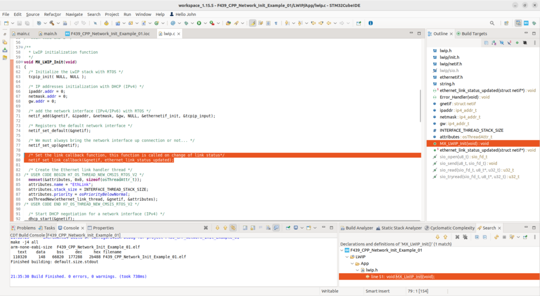Click the New file toolbar icon
The height and width of the screenshot is (296, 540).
click(6, 23)
